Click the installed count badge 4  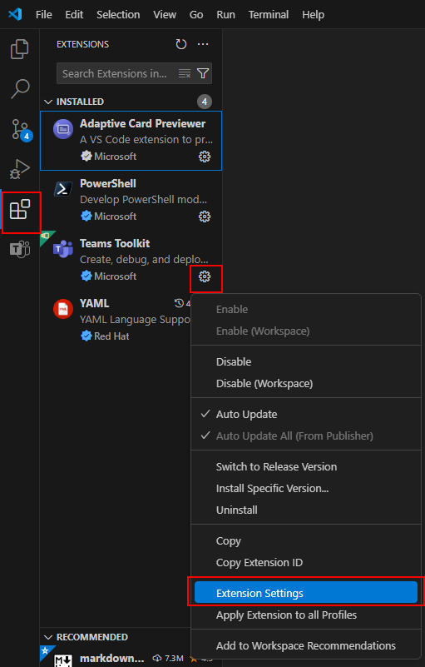click(205, 102)
